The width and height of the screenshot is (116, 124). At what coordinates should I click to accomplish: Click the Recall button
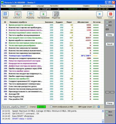(x=110, y=44)
